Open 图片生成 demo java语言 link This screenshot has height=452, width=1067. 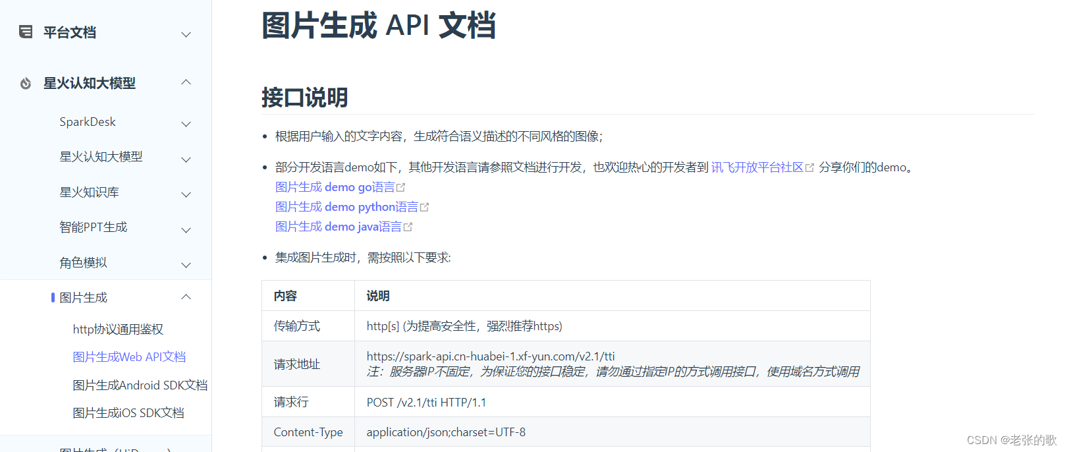pos(339,227)
